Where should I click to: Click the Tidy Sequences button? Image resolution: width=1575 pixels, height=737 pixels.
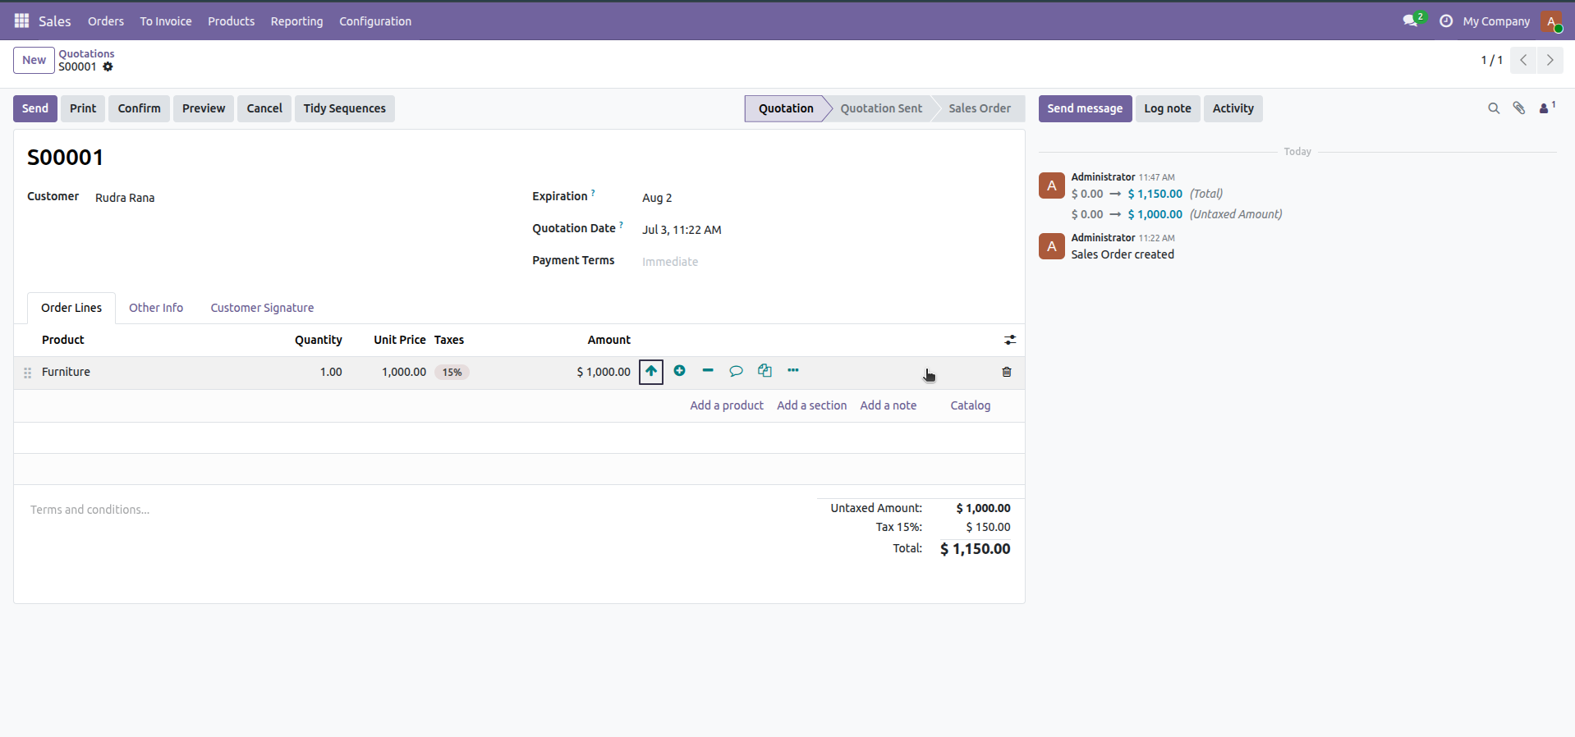coord(344,108)
